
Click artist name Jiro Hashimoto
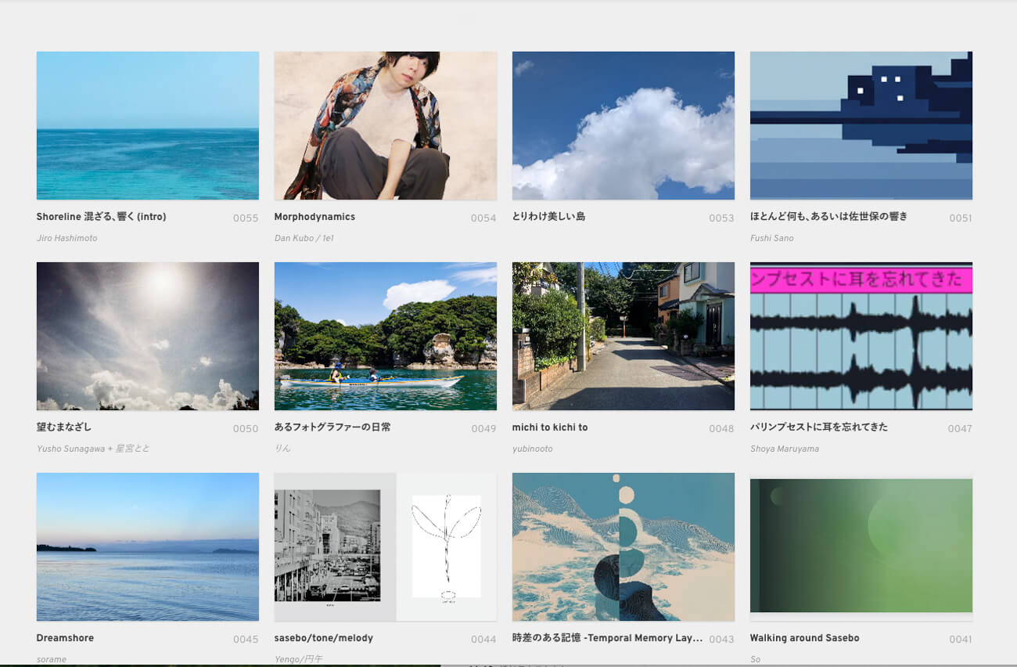[67, 238]
